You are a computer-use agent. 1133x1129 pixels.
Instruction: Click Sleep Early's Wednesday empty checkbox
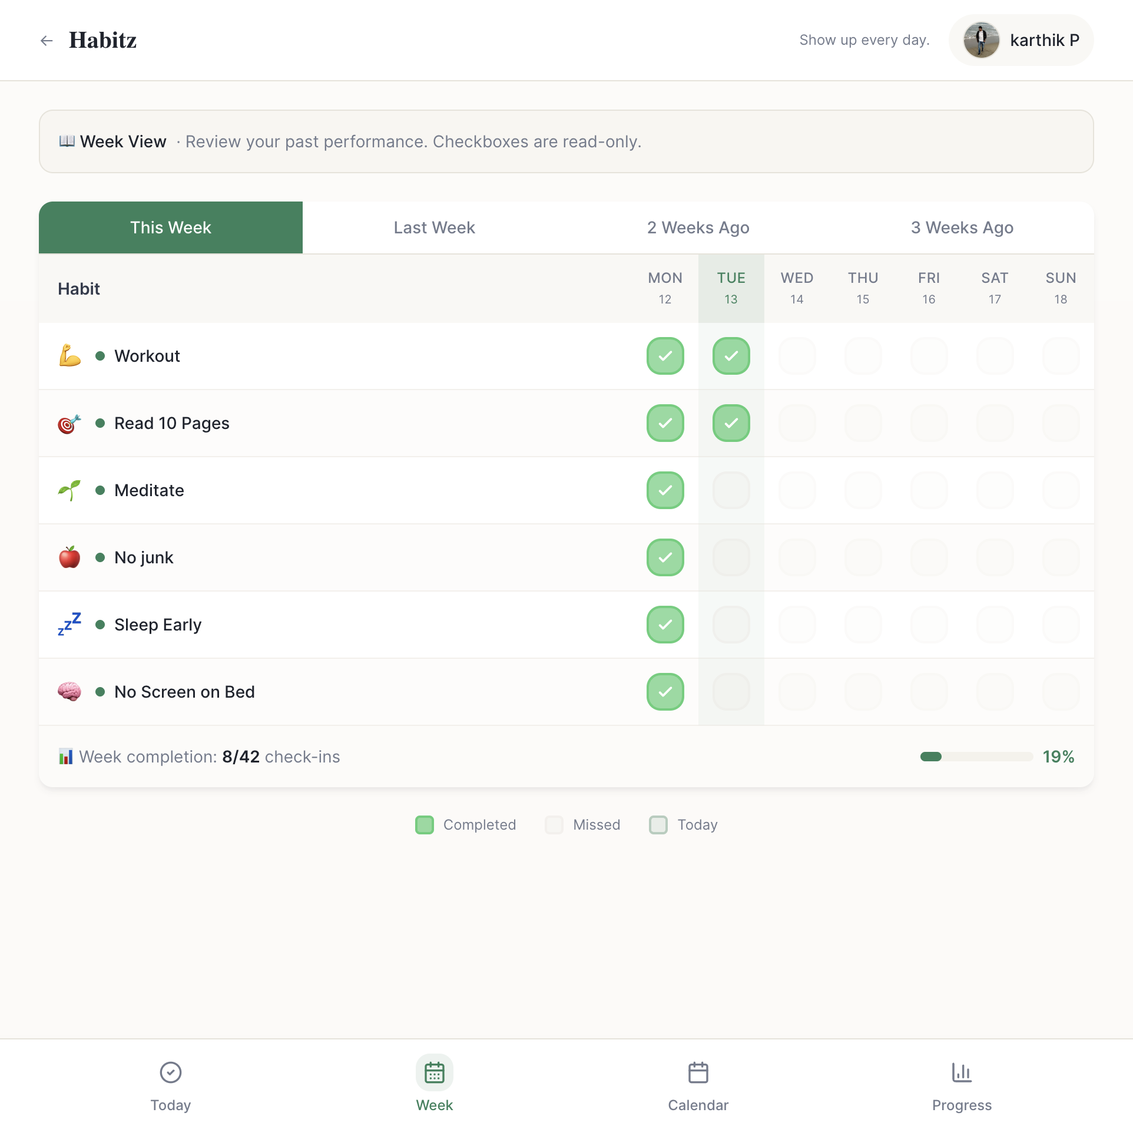pos(797,624)
